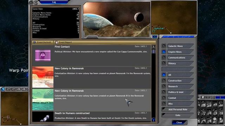Select the "First Contact" entry title

[x=62, y=47]
